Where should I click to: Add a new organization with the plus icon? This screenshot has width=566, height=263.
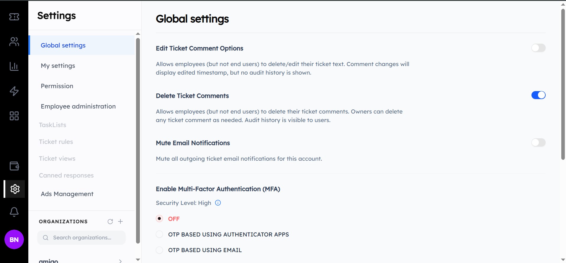(120, 221)
